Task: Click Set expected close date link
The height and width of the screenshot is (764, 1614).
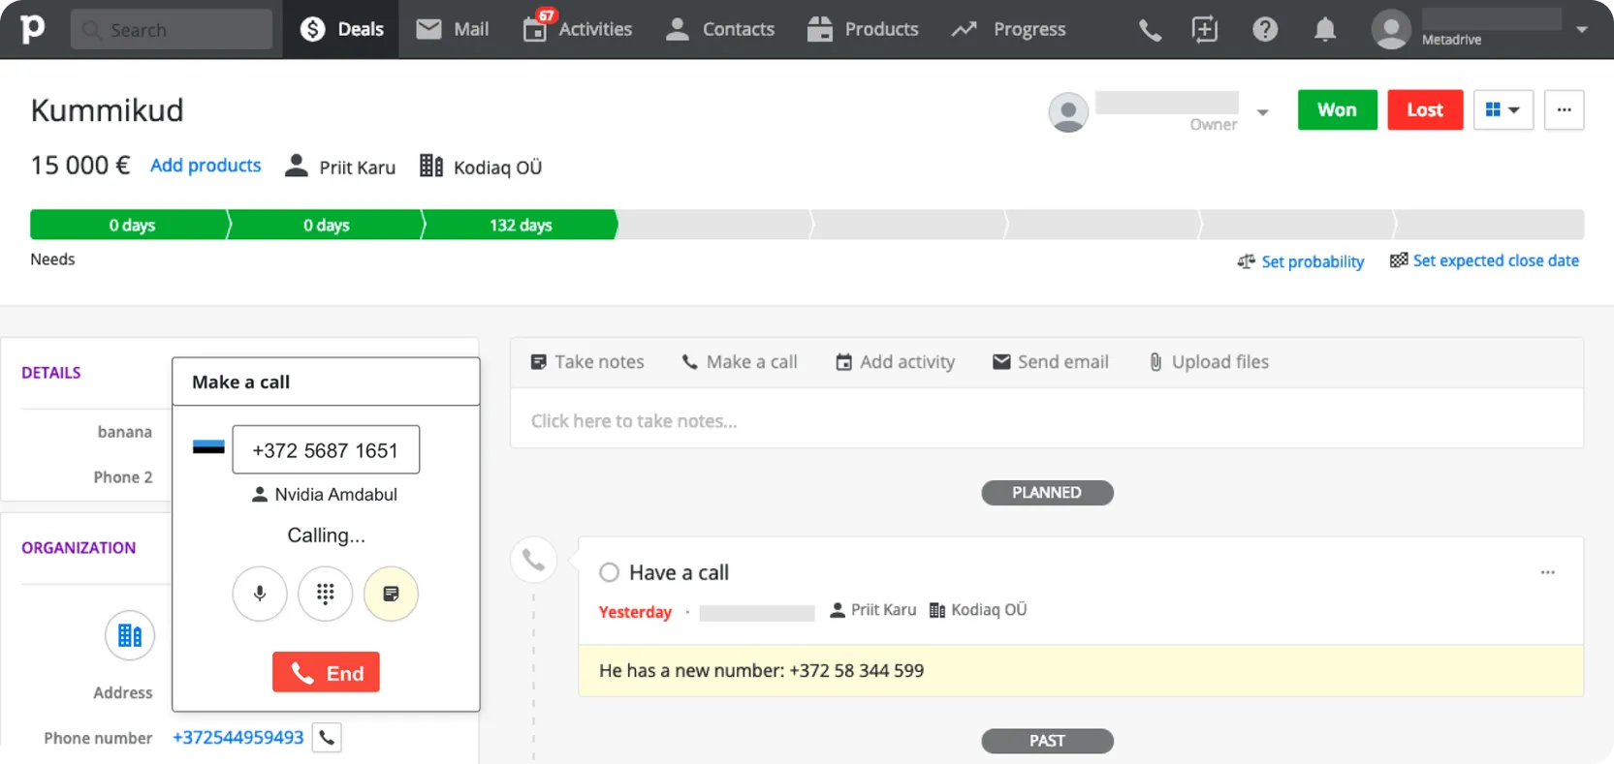Action: pos(1484,260)
